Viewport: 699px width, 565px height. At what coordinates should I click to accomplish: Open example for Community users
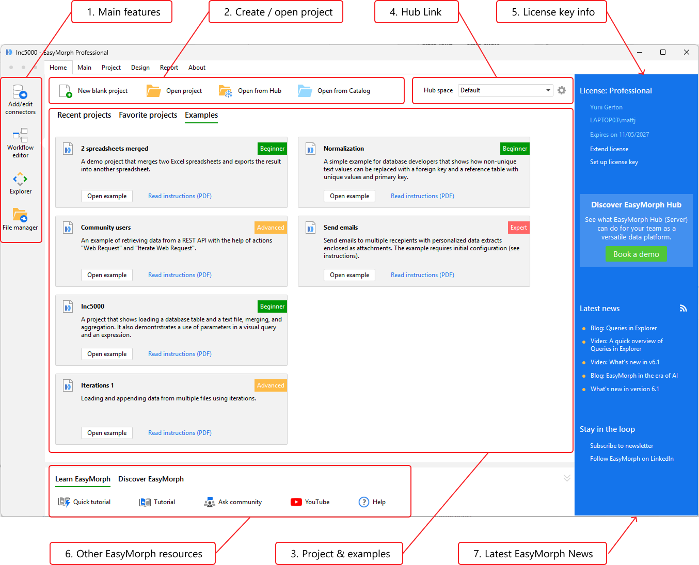107,275
